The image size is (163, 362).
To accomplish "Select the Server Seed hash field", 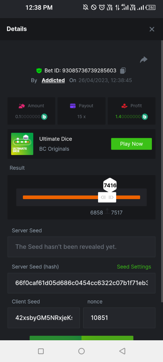I will (x=81, y=283).
